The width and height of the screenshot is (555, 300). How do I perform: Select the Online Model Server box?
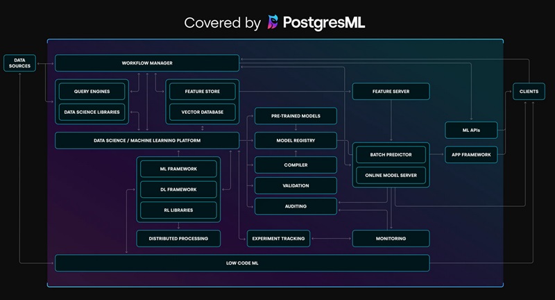point(391,175)
